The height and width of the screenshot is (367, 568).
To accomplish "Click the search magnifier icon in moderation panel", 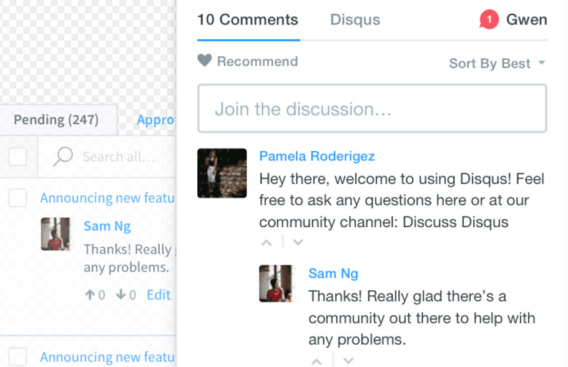I will [x=63, y=156].
